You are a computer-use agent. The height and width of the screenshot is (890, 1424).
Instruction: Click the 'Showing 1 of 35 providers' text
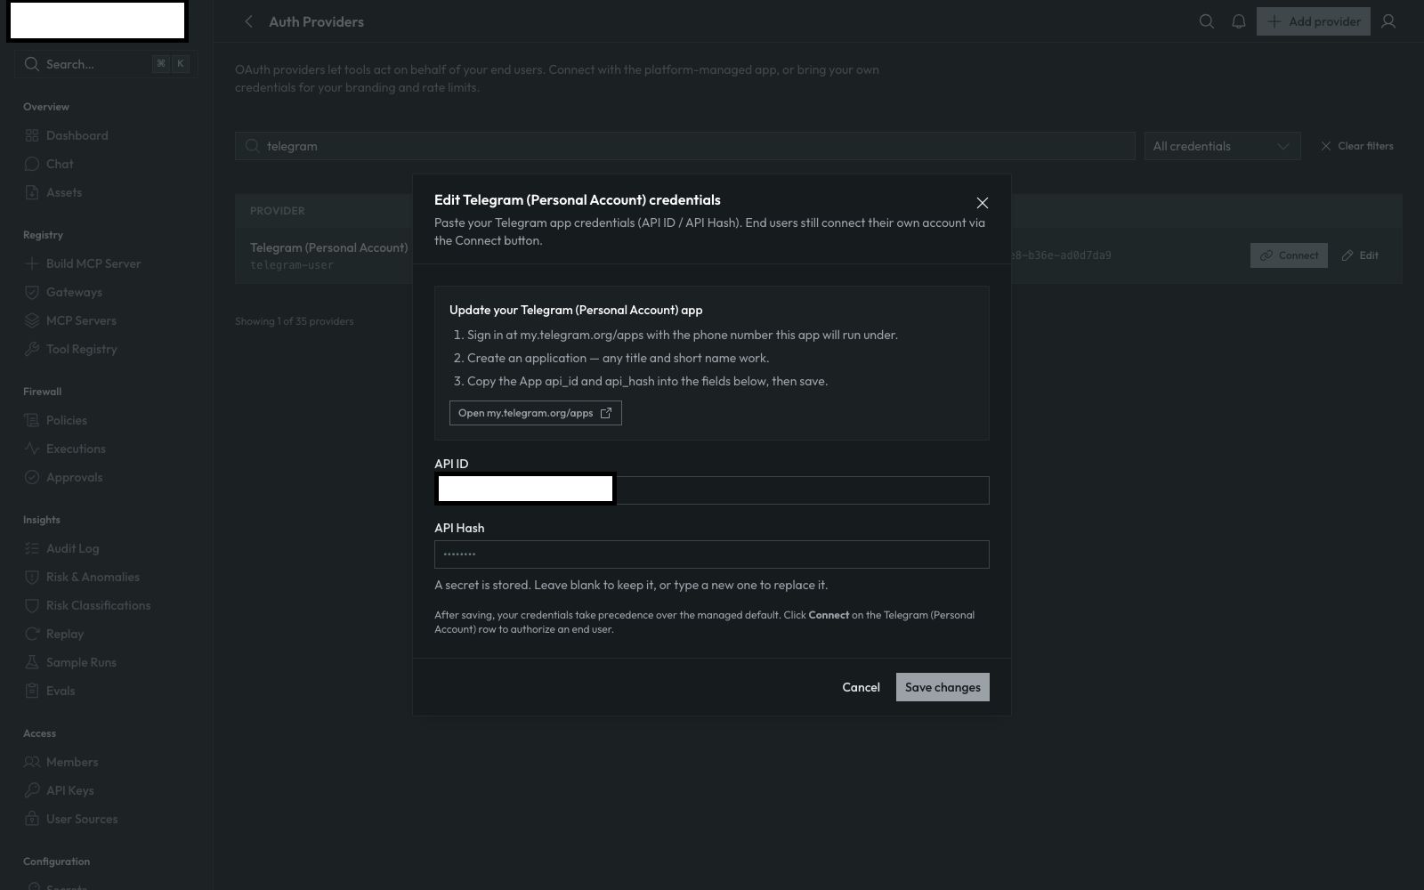coord(294,321)
